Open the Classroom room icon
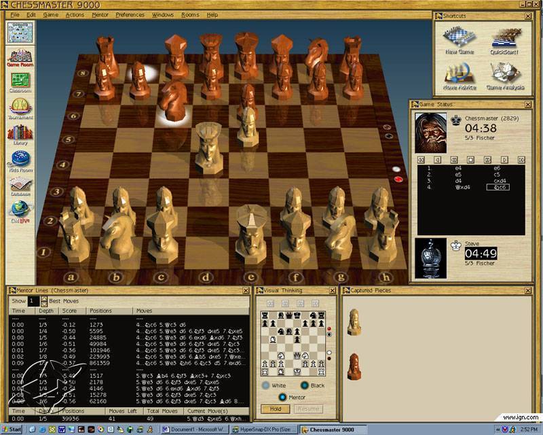The width and height of the screenshot is (543, 435). click(20, 82)
